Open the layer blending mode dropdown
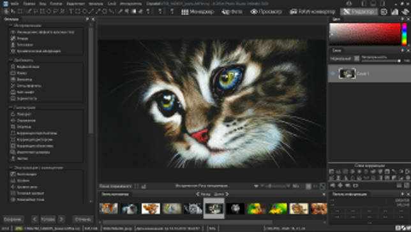The image size is (411, 232). (345, 59)
